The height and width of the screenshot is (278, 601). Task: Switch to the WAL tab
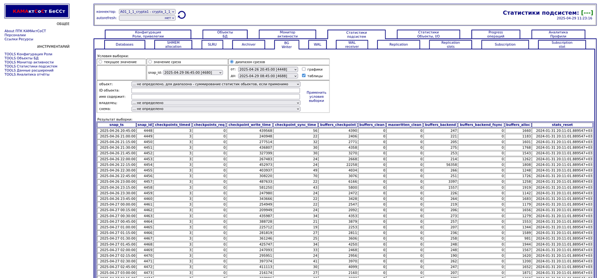(317, 45)
